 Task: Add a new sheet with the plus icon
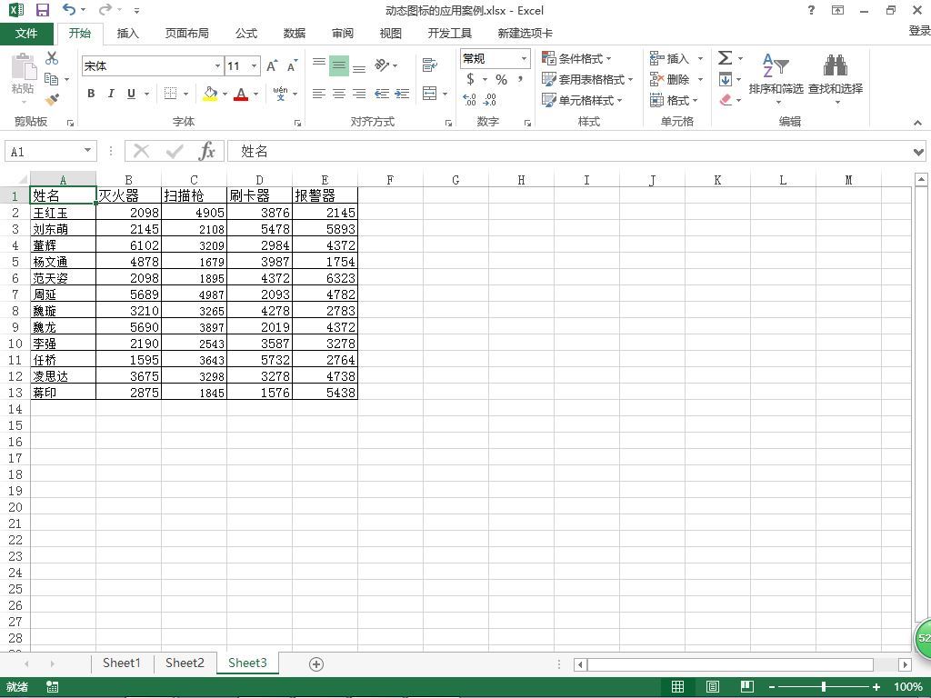tap(316, 664)
